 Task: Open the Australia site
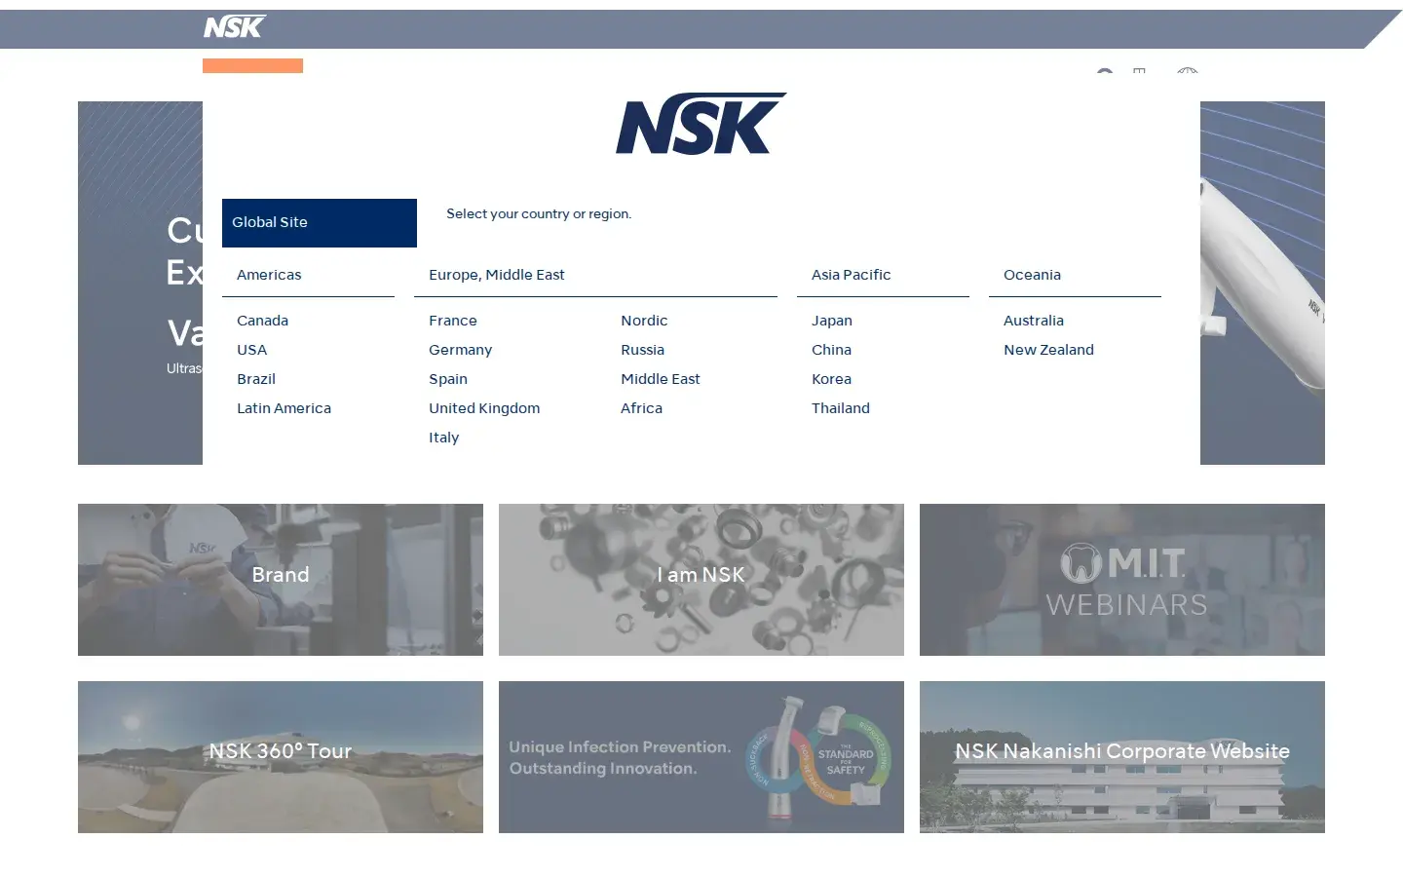coord(1034,321)
